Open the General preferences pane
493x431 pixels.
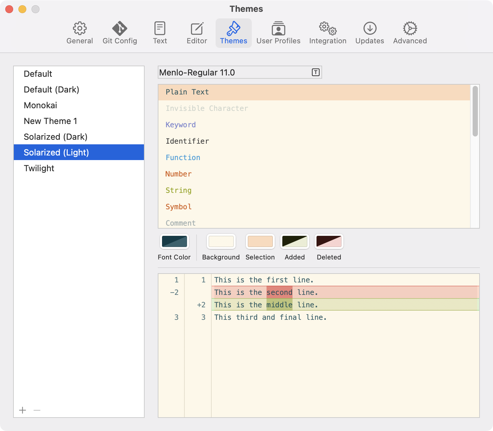click(80, 32)
